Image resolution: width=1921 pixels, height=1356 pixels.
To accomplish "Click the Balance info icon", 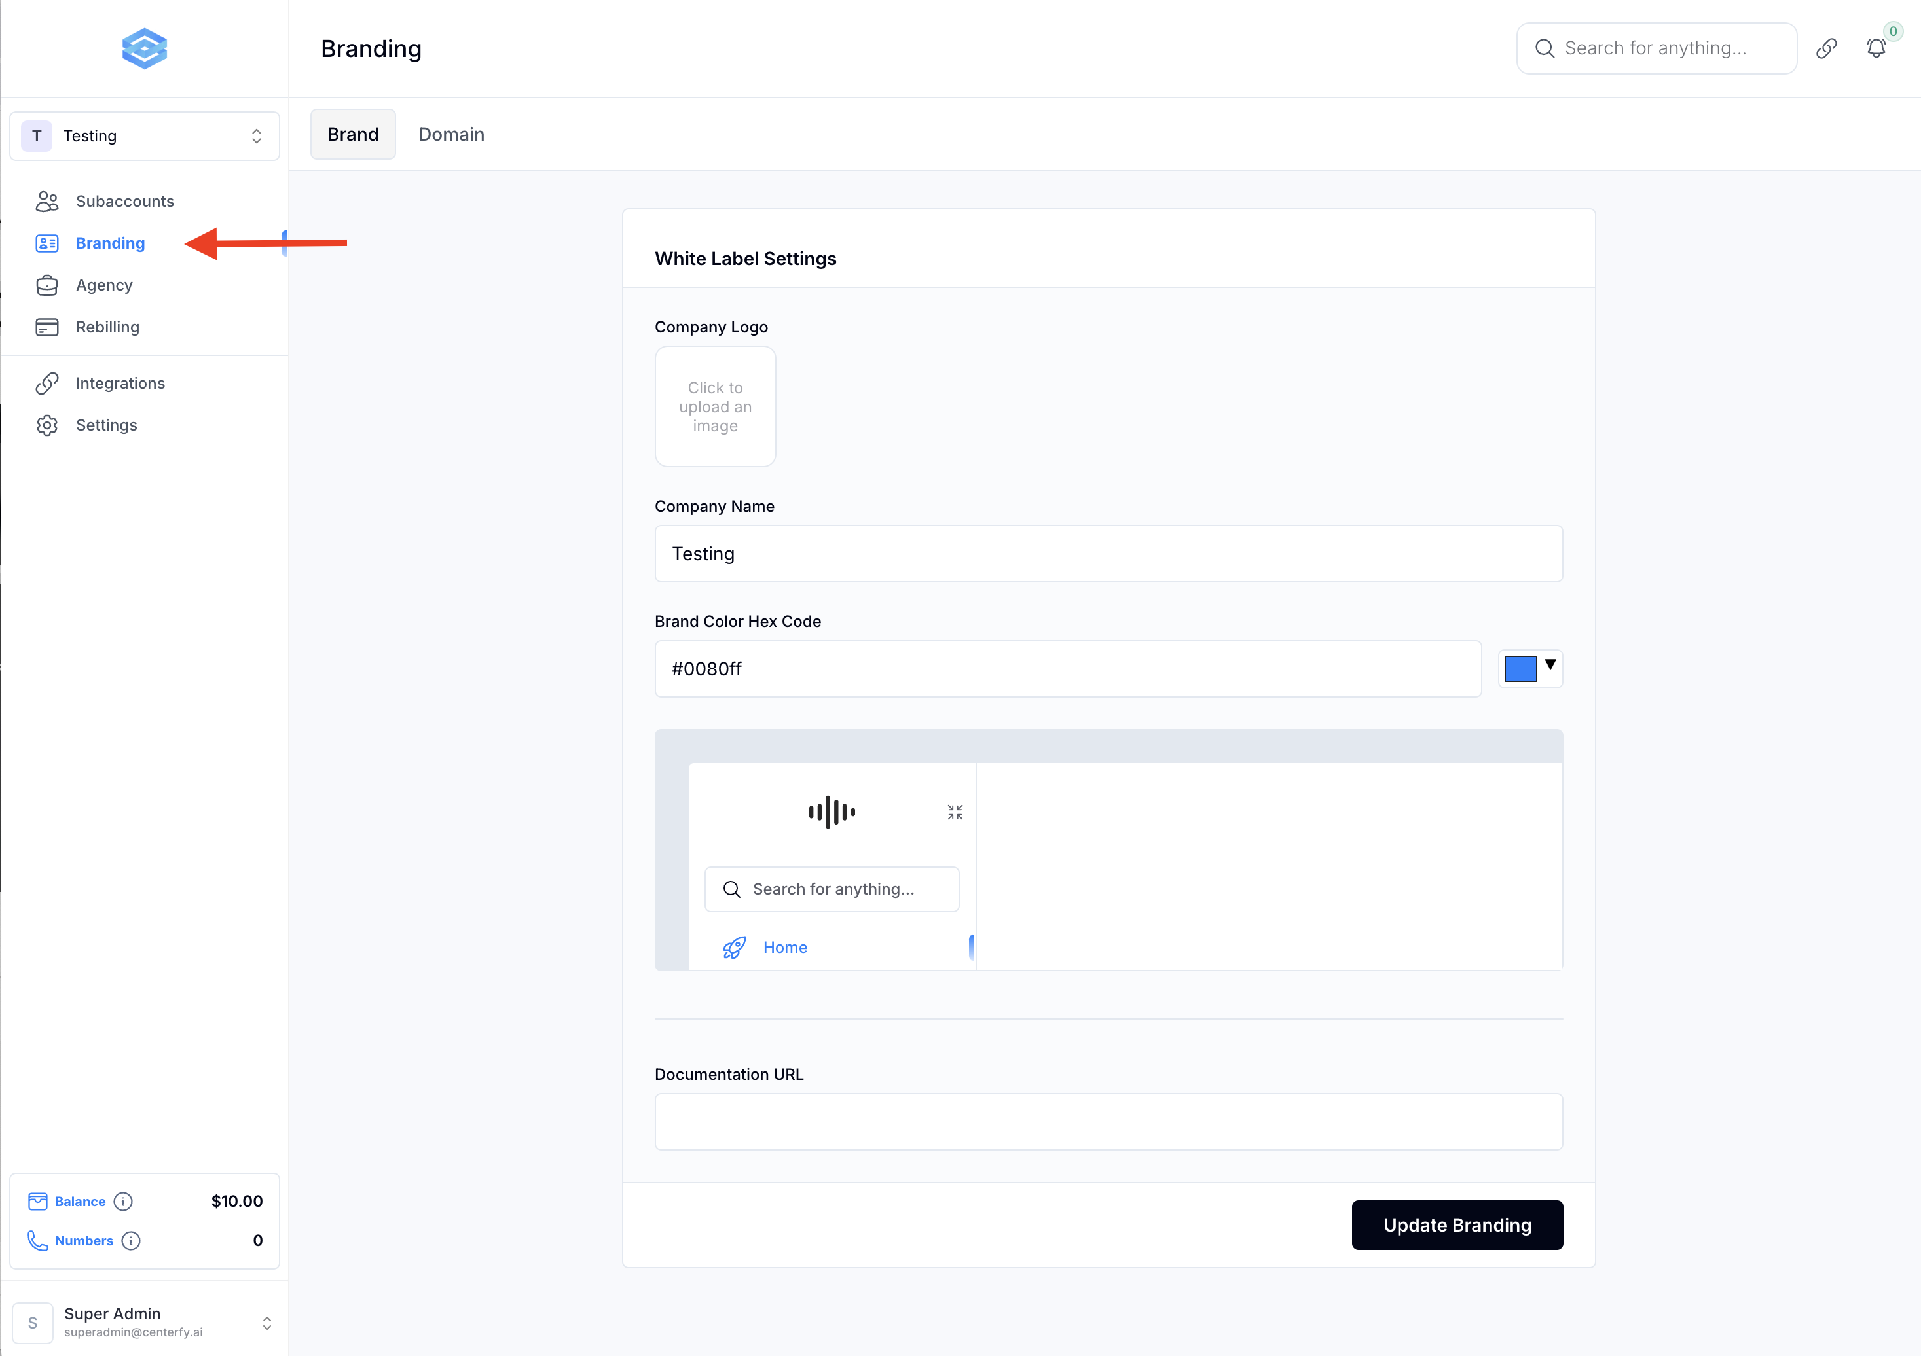I will coord(123,1202).
